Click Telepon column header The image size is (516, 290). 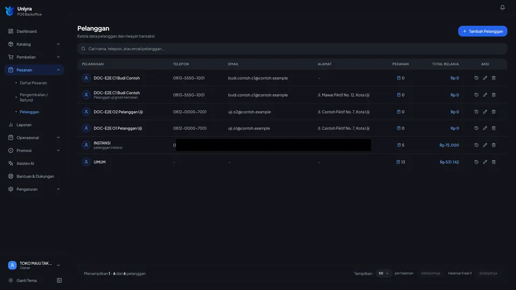tap(181, 64)
